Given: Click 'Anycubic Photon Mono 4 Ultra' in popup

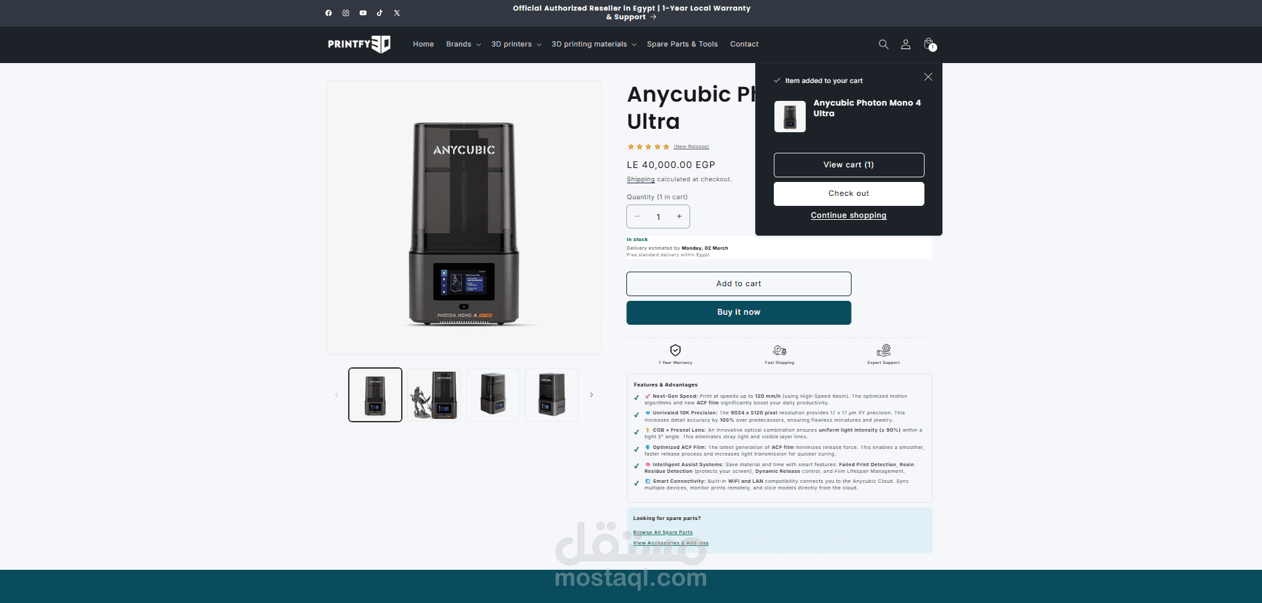Looking at the screenshot, I should coord(867,108).
